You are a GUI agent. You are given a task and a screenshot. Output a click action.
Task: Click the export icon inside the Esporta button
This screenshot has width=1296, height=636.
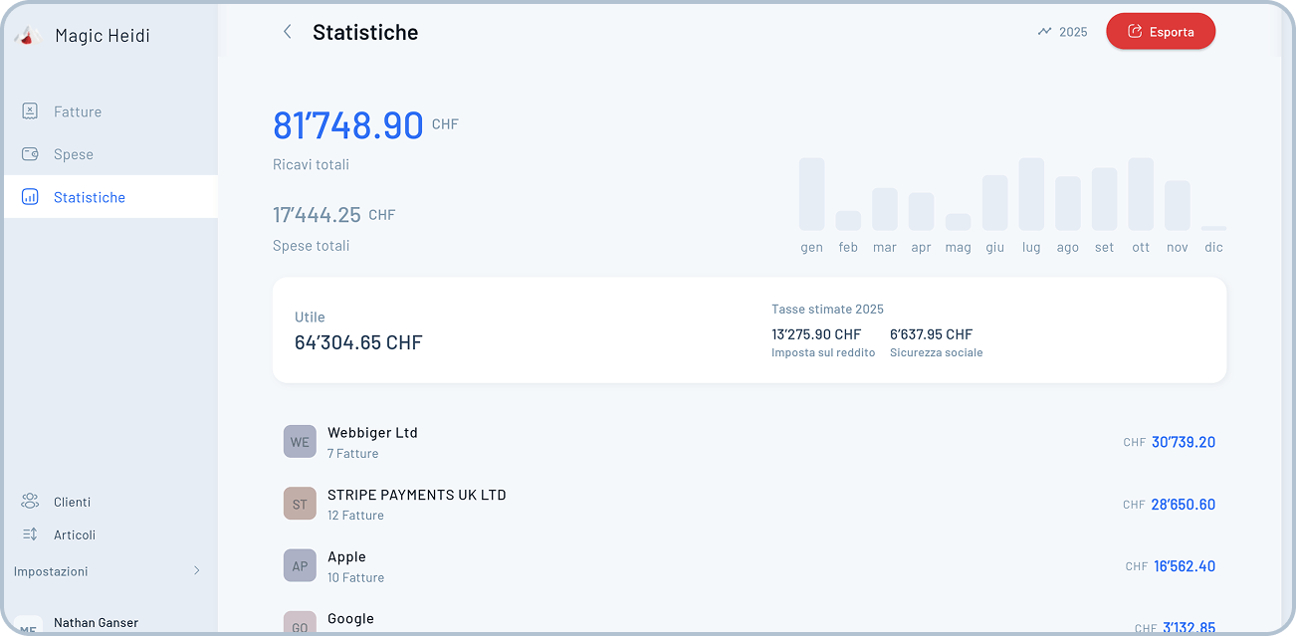point(1134,31)
